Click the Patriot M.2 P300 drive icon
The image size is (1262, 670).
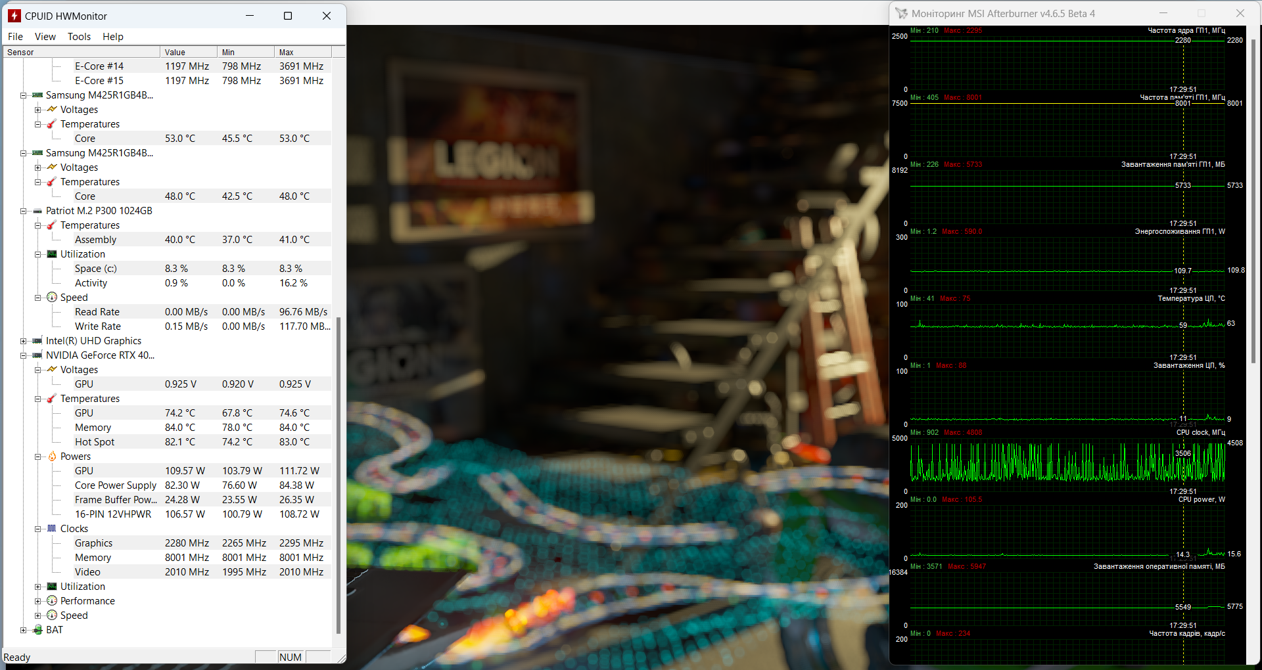[37, 211]
